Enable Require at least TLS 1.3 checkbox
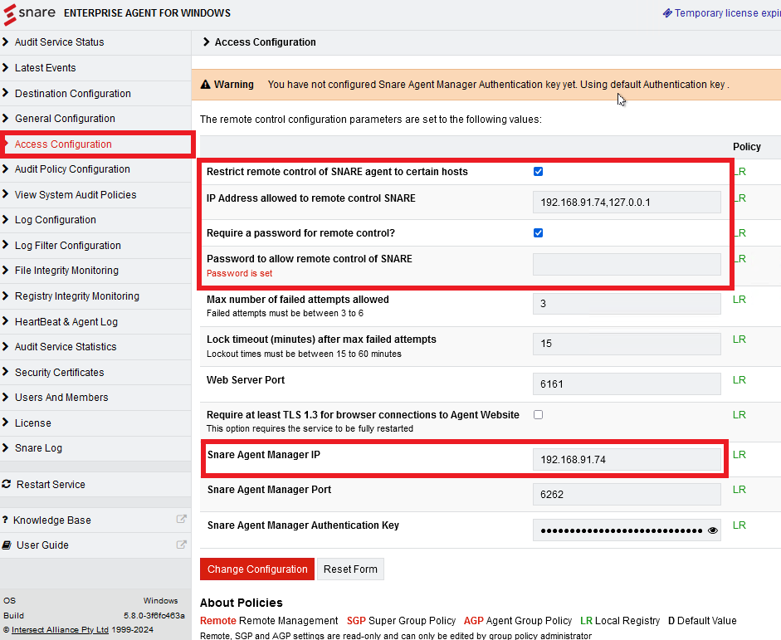This screenshot has height=640, width=781. coord(538,415)
